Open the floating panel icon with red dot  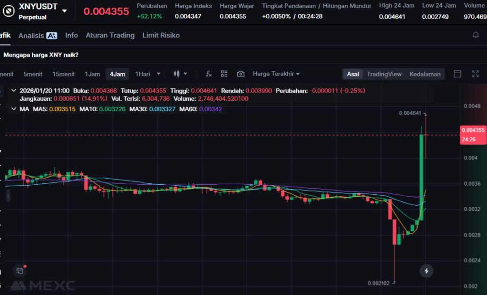[x=19, y=270]
